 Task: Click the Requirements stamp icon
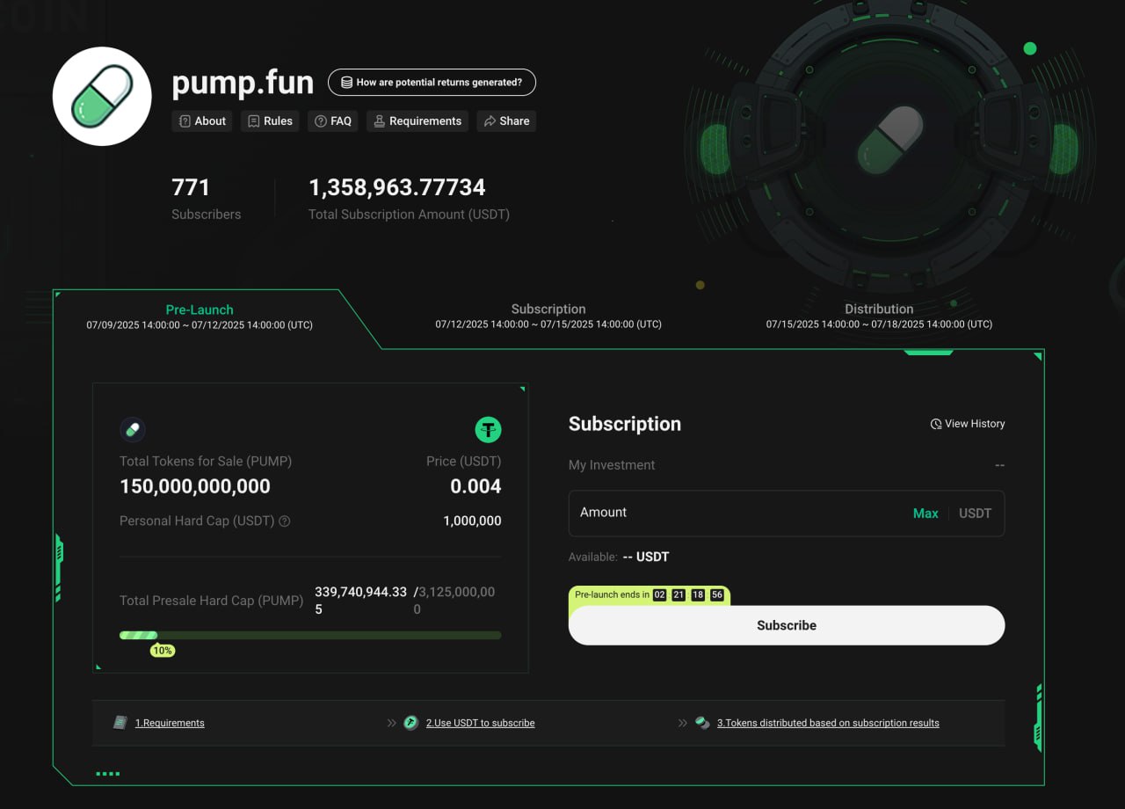(x=380, y=121)
